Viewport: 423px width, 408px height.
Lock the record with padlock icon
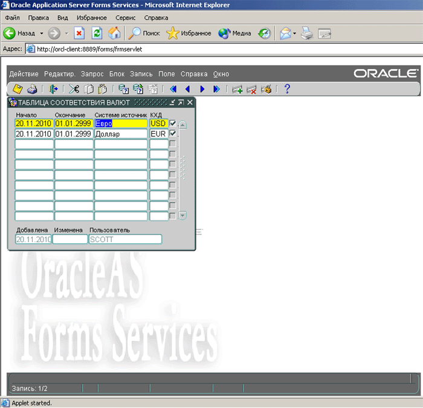[266, 89]
